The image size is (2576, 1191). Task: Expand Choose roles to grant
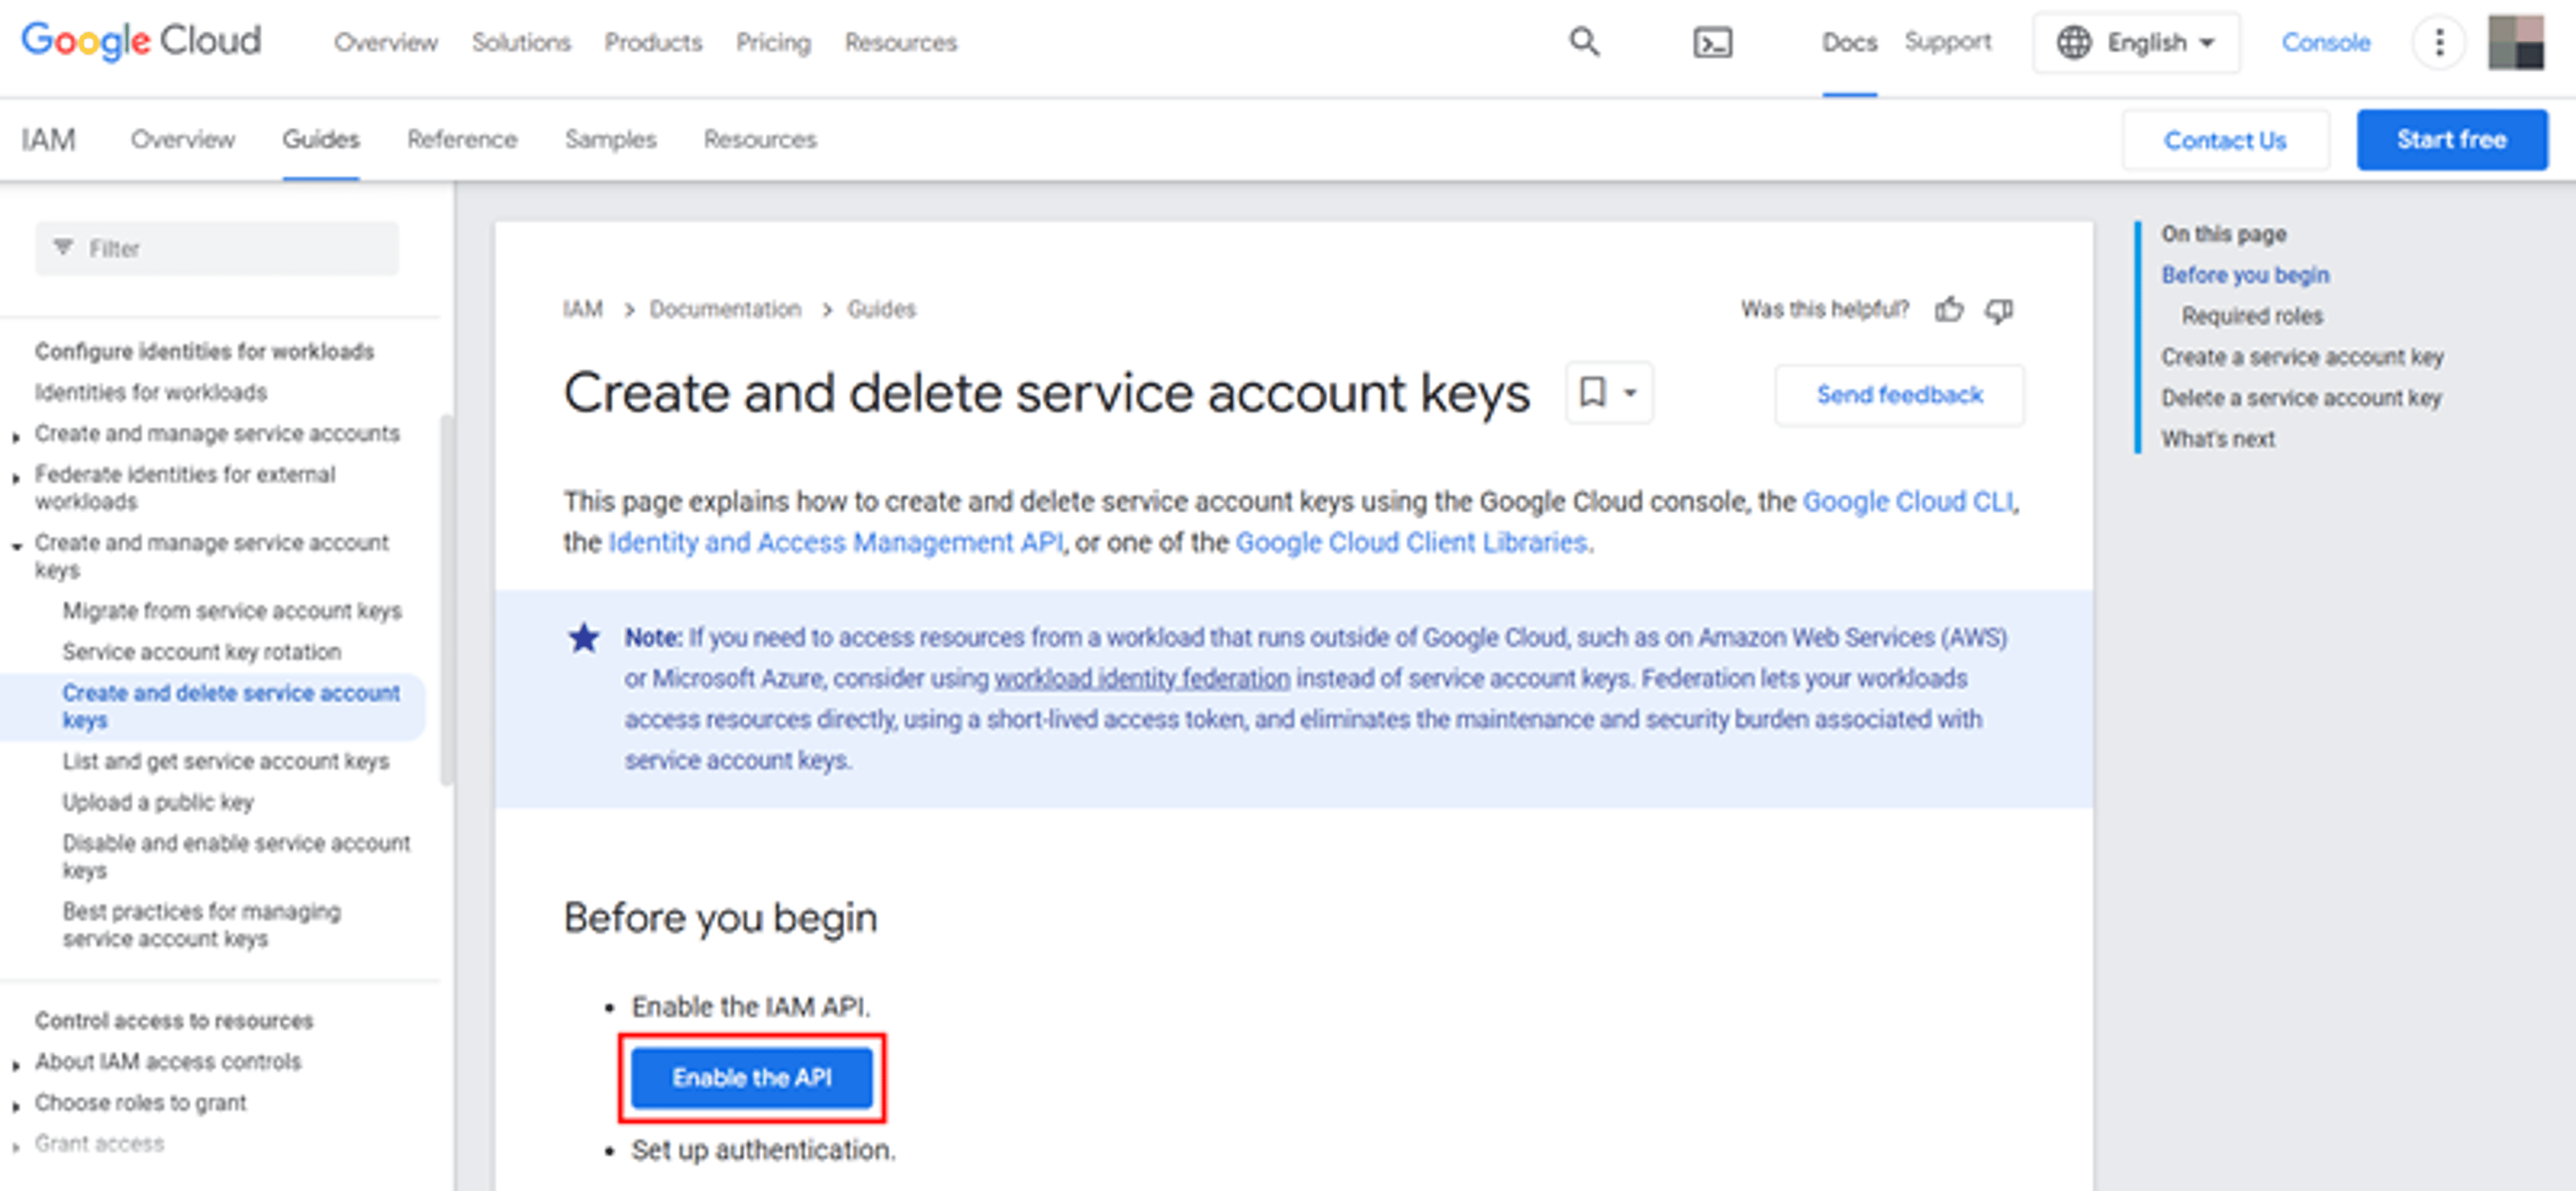point(16,1107)
